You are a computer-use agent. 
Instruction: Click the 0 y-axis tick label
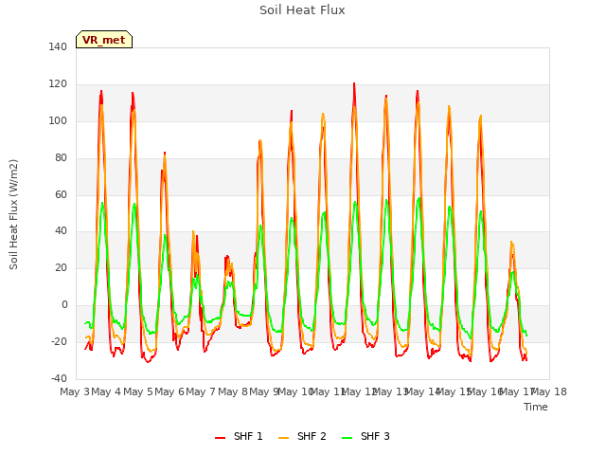point(64,305)
